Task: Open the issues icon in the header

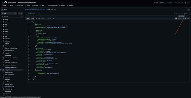Action: 180,2
